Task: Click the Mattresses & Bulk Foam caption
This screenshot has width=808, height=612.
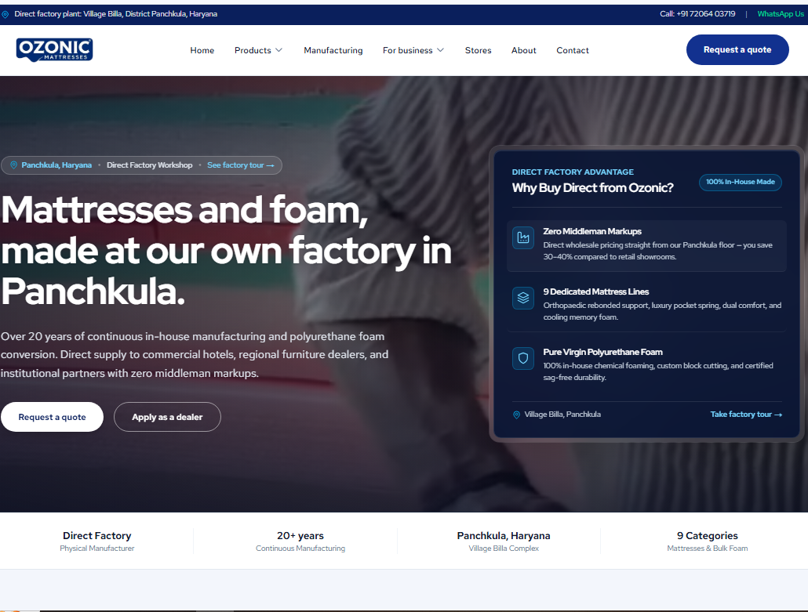Action: coord(707,549)
